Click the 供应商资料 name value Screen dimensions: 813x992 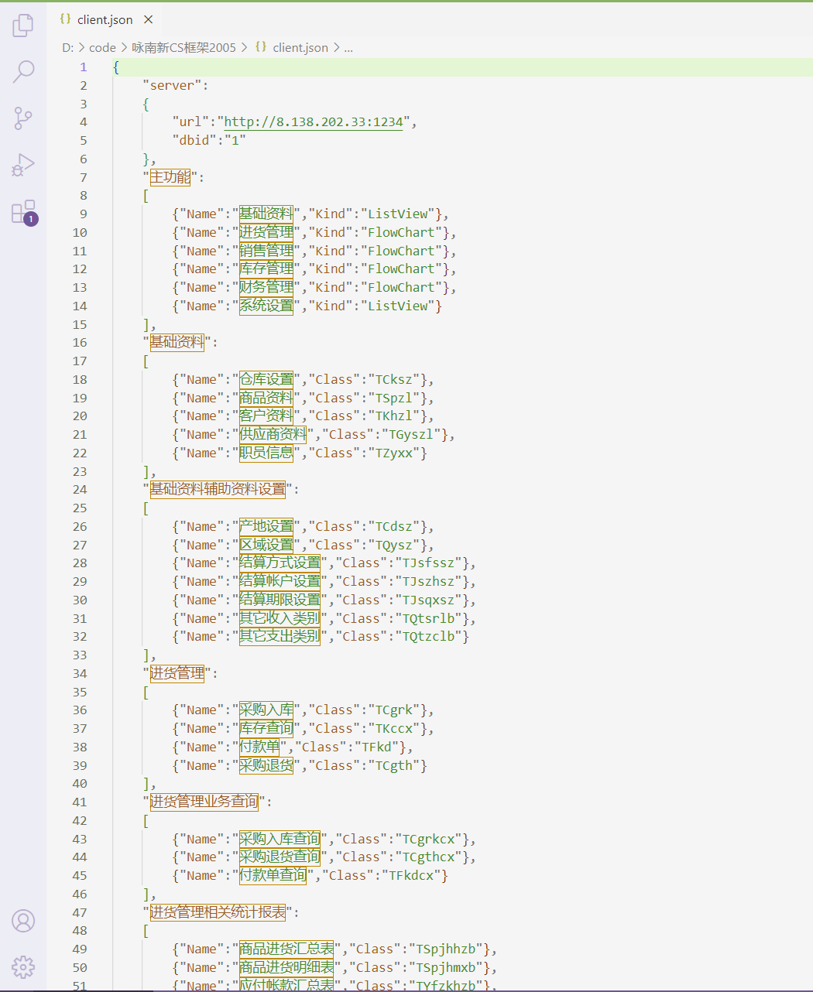coord(273,434)
